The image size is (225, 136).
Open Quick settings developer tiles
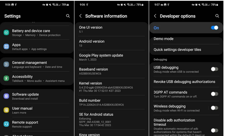[186, 50]
